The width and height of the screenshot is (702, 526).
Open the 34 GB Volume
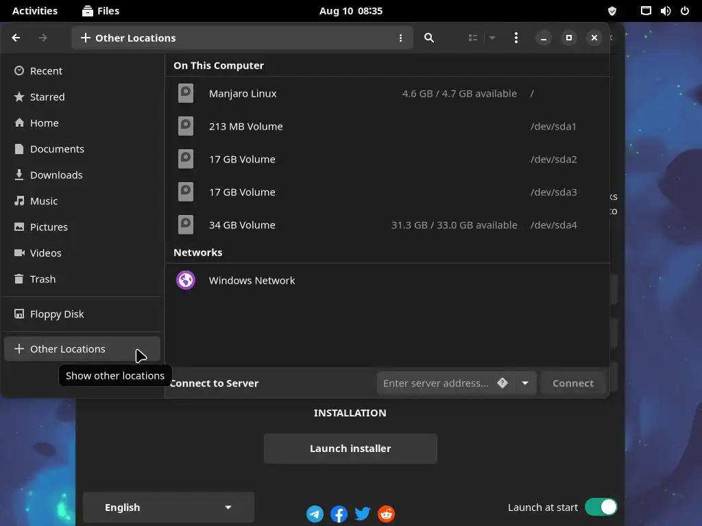point(387,225)
